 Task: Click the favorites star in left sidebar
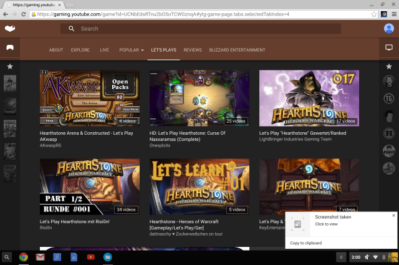tap(10, 66)
